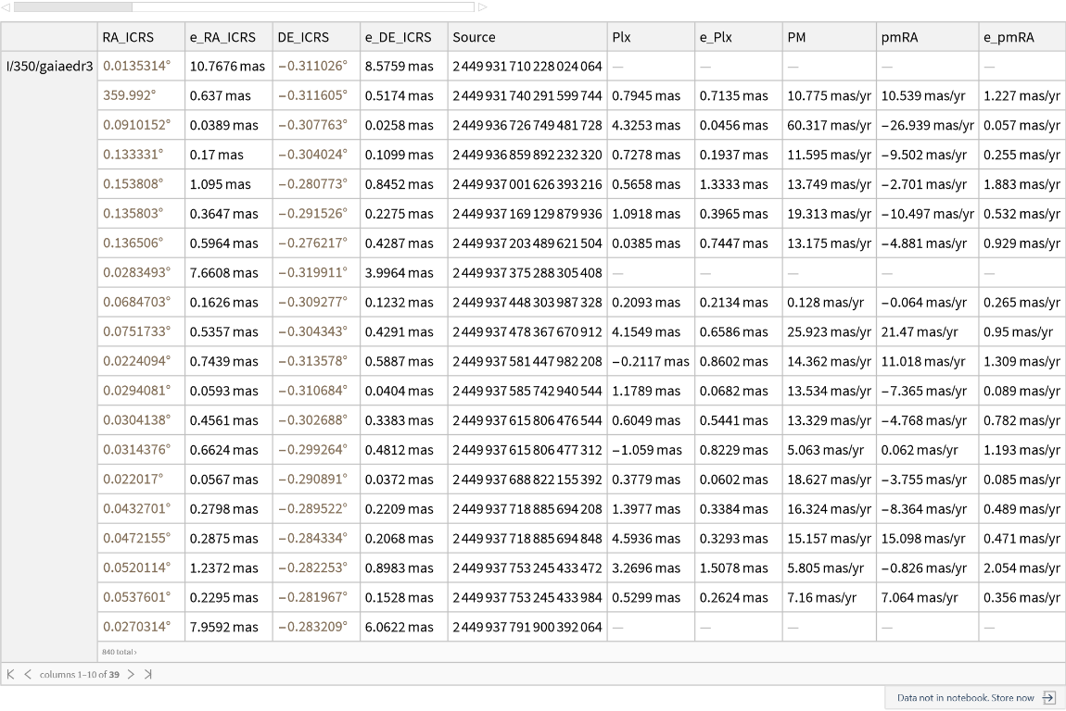Click the scrollbar left arrow
Screen dimensions: 1066x711
pyautogui.click(x=6, y=7)
